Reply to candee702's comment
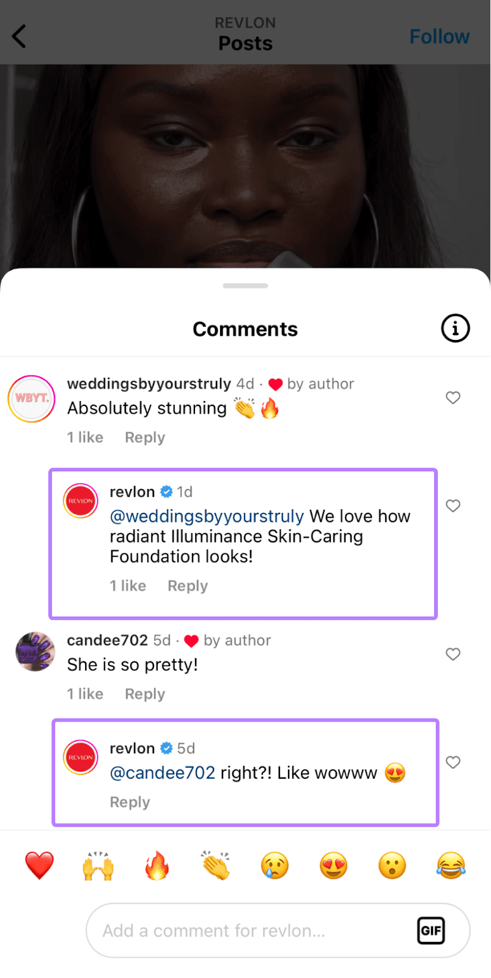491x978 pixels. (x=144, y=694)
